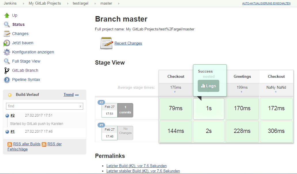Image resolution: width=297 pixels, height=174 pixels.
Task: Click the 1 commits box for build #2
Action: pos(125,110)
